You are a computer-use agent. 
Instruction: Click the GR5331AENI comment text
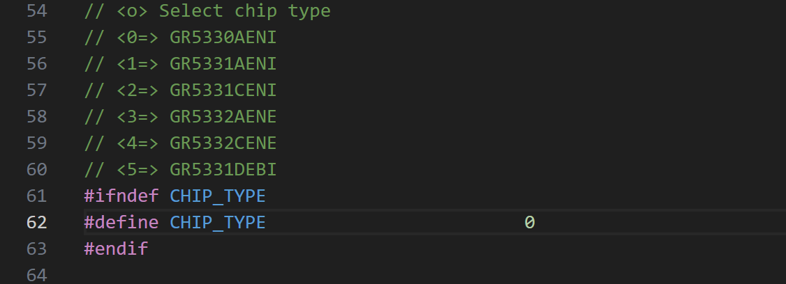pos(223,64)
